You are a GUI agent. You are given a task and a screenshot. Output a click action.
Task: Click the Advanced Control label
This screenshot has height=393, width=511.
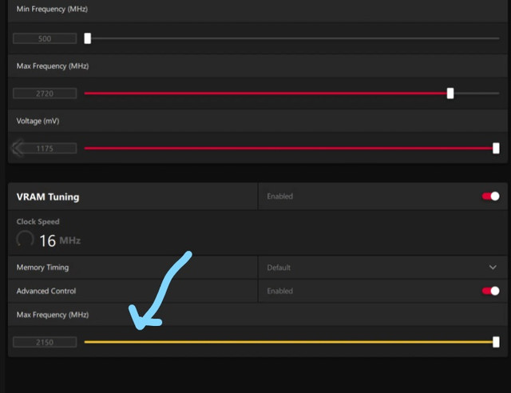[x=46, y=291]
